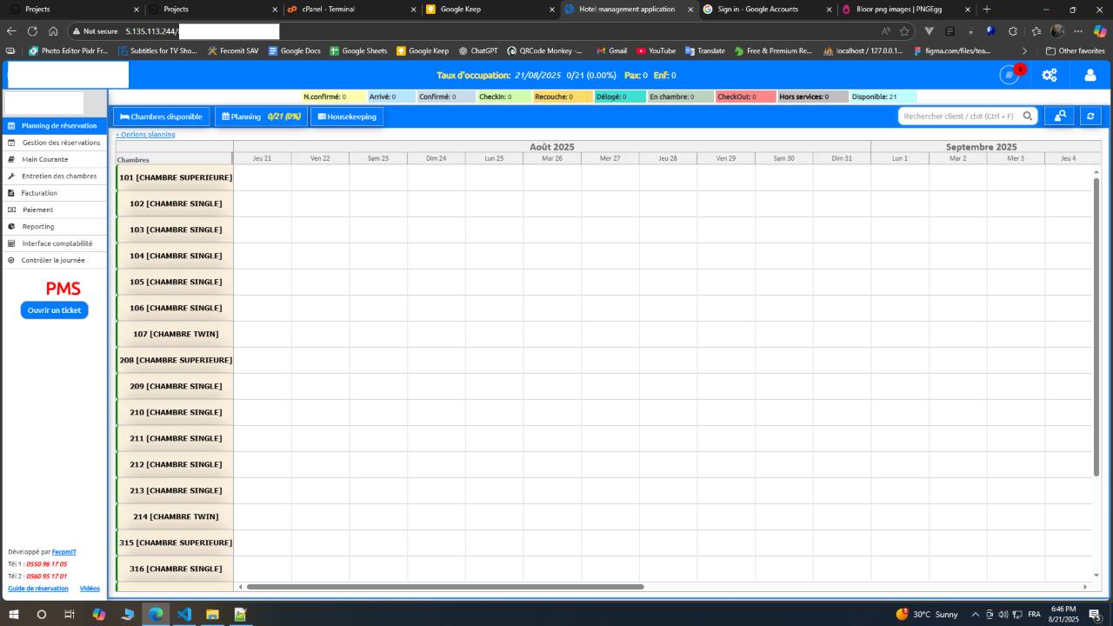
Task: Click the magnifier icon in search box
Action: pos(1028,116)
